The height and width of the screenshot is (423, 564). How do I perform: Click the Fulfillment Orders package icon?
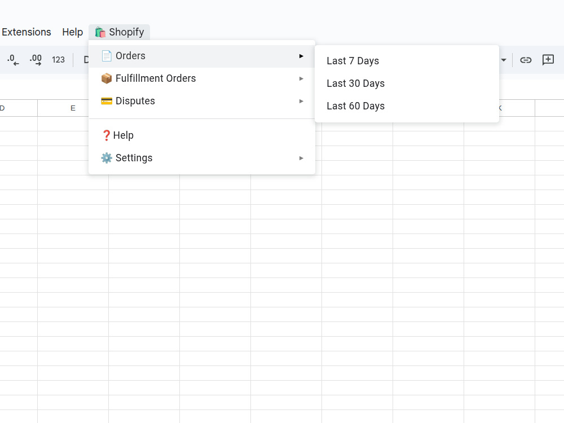(x=107, y=78)
